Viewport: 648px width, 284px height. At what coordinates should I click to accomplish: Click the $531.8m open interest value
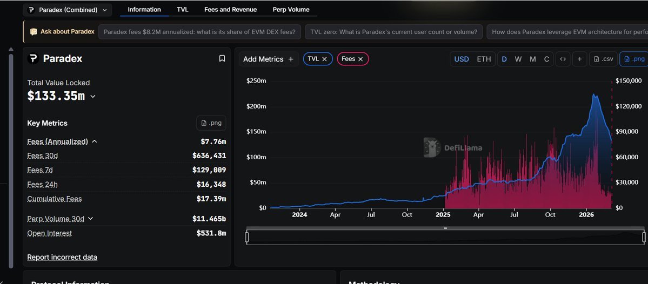pyautogui.click(x=211, y=233)
